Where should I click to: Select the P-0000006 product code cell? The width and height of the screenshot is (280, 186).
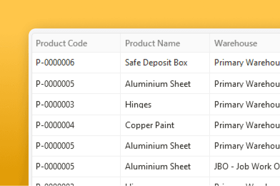76,63
